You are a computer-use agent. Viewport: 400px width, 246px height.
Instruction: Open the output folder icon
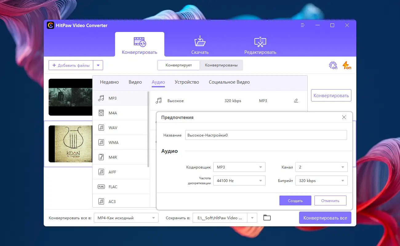click(x=267, y=218)
